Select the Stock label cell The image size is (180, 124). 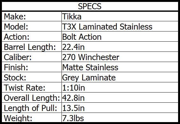[x=32, y=77]
